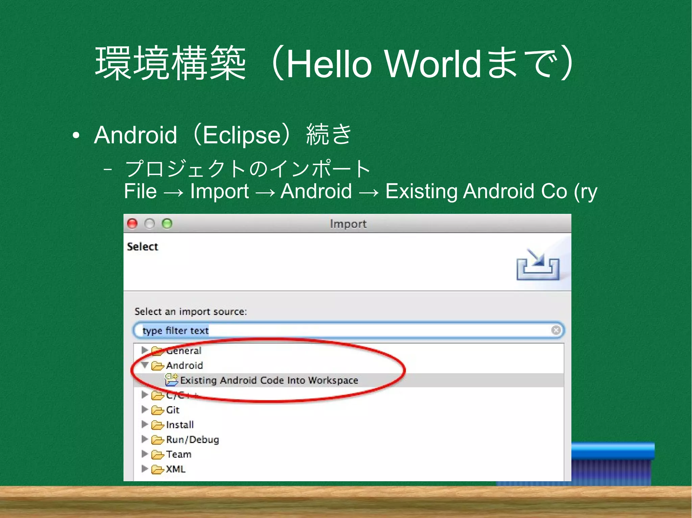The image size is (692, 518).
Task: Click the Install folder icon
Action: pos(157,425)
